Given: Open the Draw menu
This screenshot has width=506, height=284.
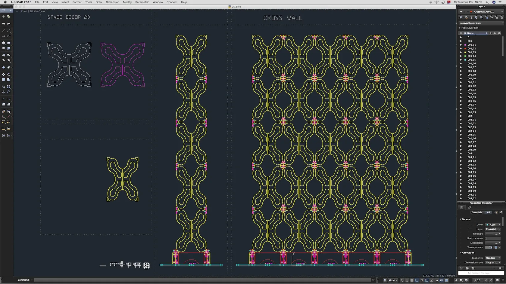Looking at the screenshot, I should coord(99,2).
